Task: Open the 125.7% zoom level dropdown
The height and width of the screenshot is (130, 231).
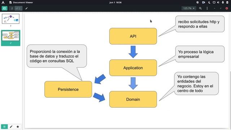Action: 189,8
